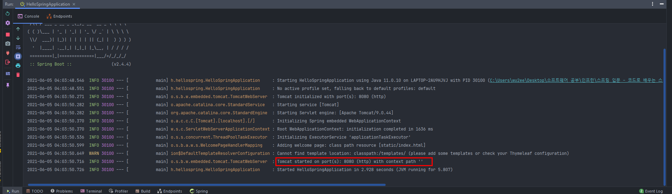Open the Run tool window button
The height and width of the screenshot is (194, 672).
[x=13, y=191]
